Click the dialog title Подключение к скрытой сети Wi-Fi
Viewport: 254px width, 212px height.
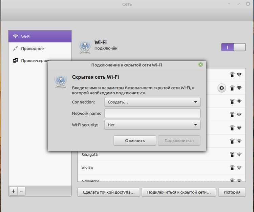127,65
